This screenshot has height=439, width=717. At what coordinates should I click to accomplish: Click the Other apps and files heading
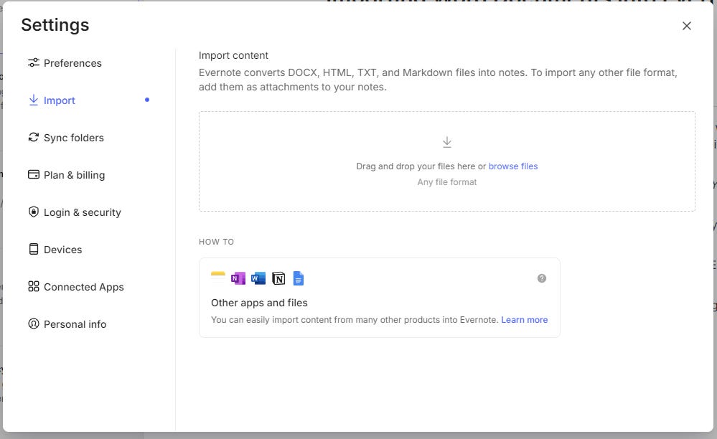pyautogui.click(x=259, y=303)
